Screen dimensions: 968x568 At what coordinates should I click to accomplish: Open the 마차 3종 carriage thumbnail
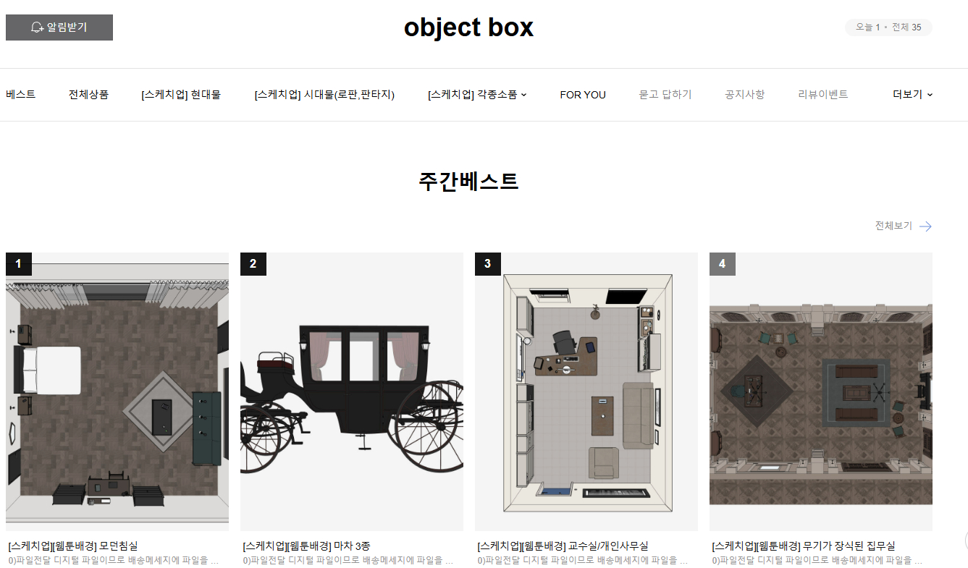click(x=352, y=391)
